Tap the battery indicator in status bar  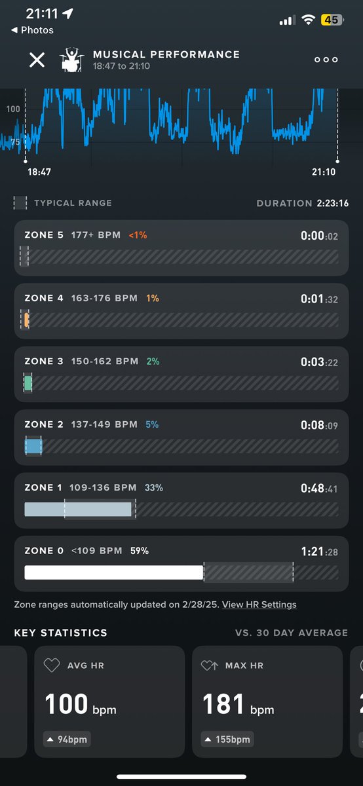tap(331, 20)
